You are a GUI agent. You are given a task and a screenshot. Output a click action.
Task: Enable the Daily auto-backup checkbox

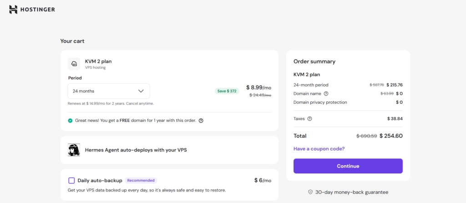click(x=71, y=180)
